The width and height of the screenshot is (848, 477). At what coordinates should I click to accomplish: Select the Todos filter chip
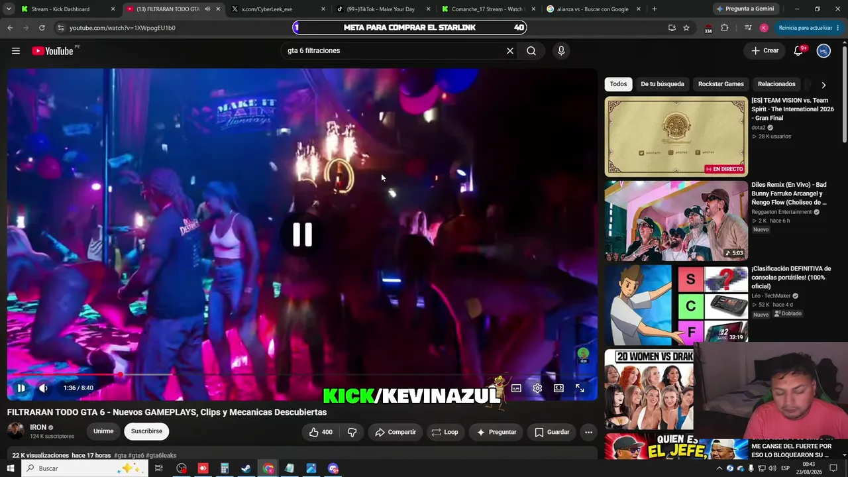click(x=618, y=84)
